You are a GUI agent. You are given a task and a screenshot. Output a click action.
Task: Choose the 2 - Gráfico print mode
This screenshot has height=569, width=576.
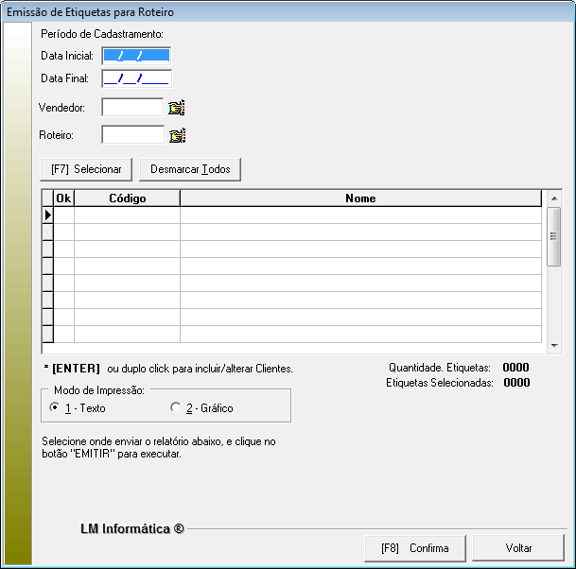coord(175,408)
